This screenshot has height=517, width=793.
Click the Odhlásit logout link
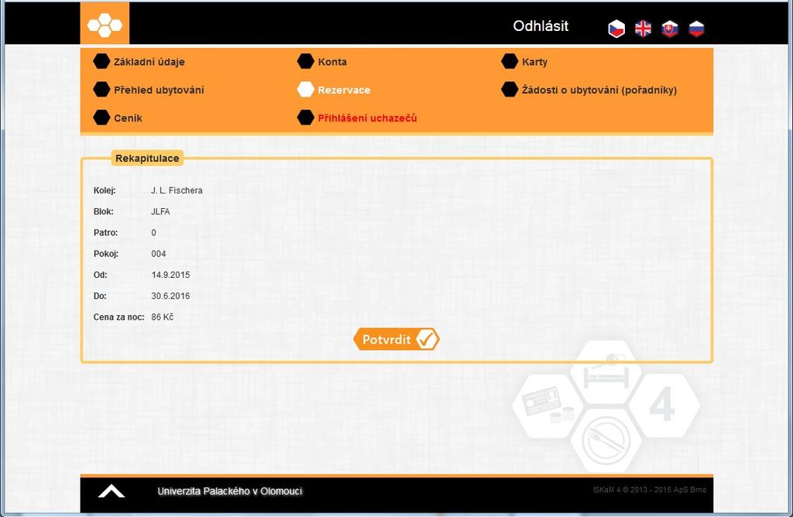[541, 26]
